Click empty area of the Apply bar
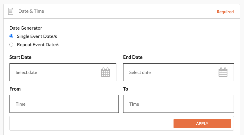The height and width of the screenshot is (135, 244). click(91, 123)
